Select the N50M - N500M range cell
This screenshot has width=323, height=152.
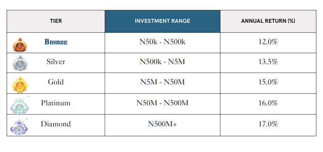162,103
